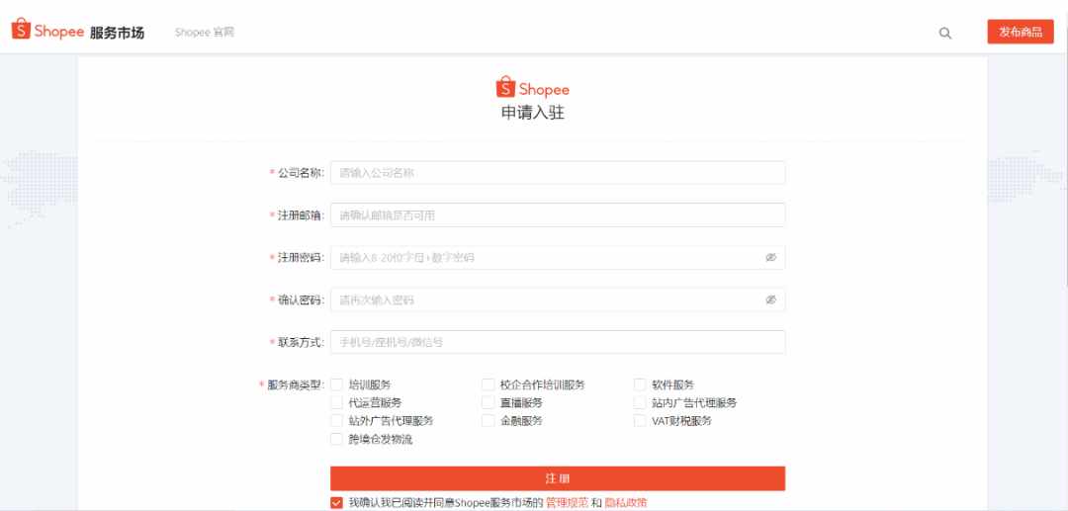This screenshot has width=1068, height=511.
Task: Show password in 确认密码 field eye icon
Action: coord(770,300)
